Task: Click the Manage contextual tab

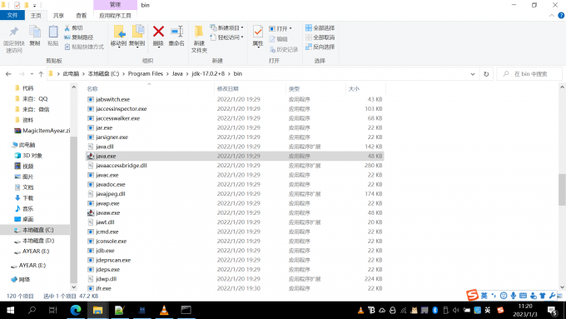Action: coord(115,5)
